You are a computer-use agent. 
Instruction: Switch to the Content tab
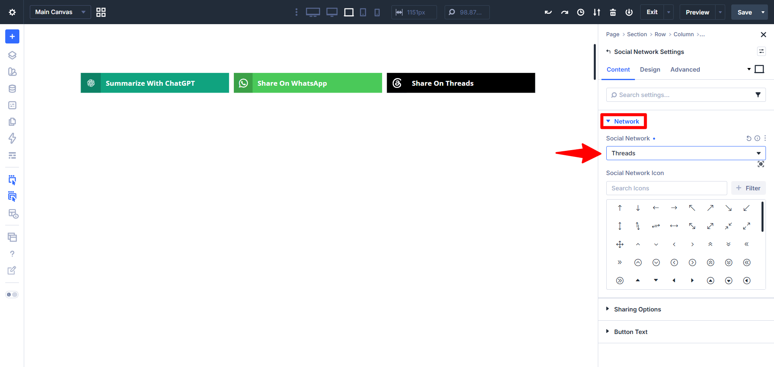[618, 70]
